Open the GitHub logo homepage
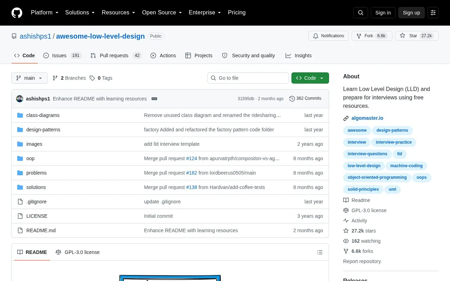 [17, 13]
